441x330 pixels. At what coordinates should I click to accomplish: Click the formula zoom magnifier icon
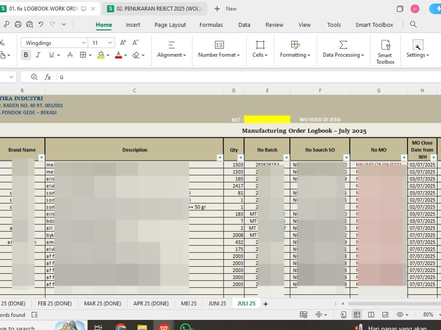(x=34, y=77)
